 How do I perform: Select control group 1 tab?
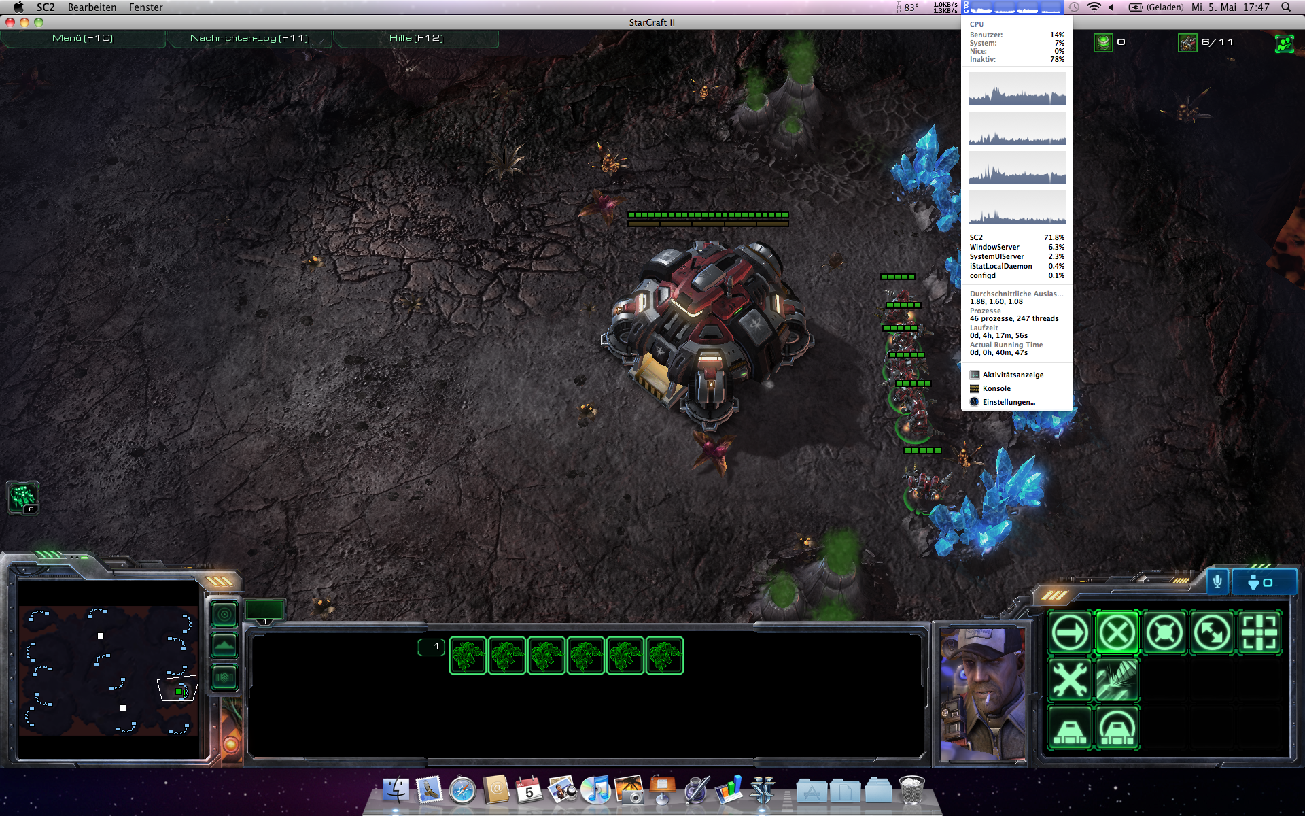click(x=431, y=647)
